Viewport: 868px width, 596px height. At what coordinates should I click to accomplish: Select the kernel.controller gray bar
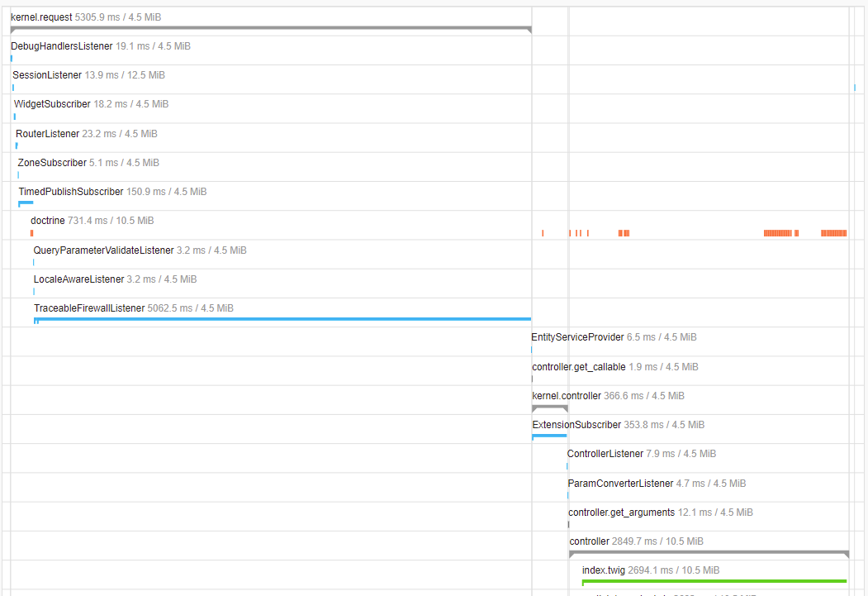(550, 408)
